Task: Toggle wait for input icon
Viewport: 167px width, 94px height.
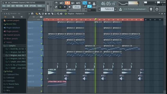Action: click(62, 3)
